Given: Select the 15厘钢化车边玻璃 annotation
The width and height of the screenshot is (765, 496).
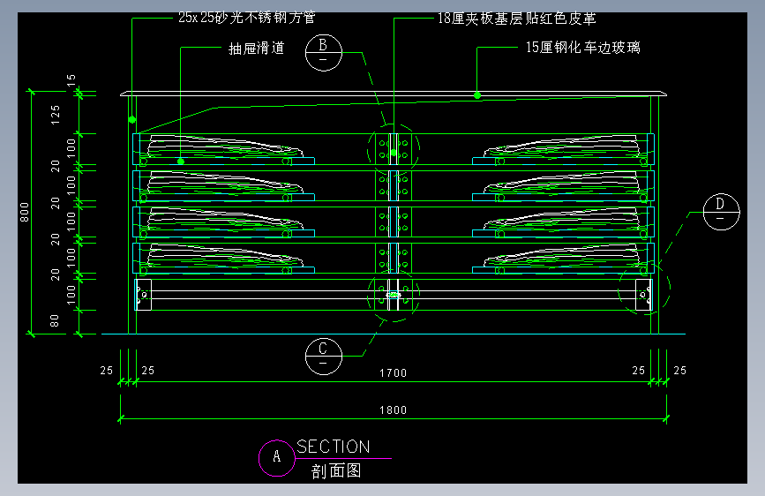Looking at the screenshot, I should click(583, 48).
